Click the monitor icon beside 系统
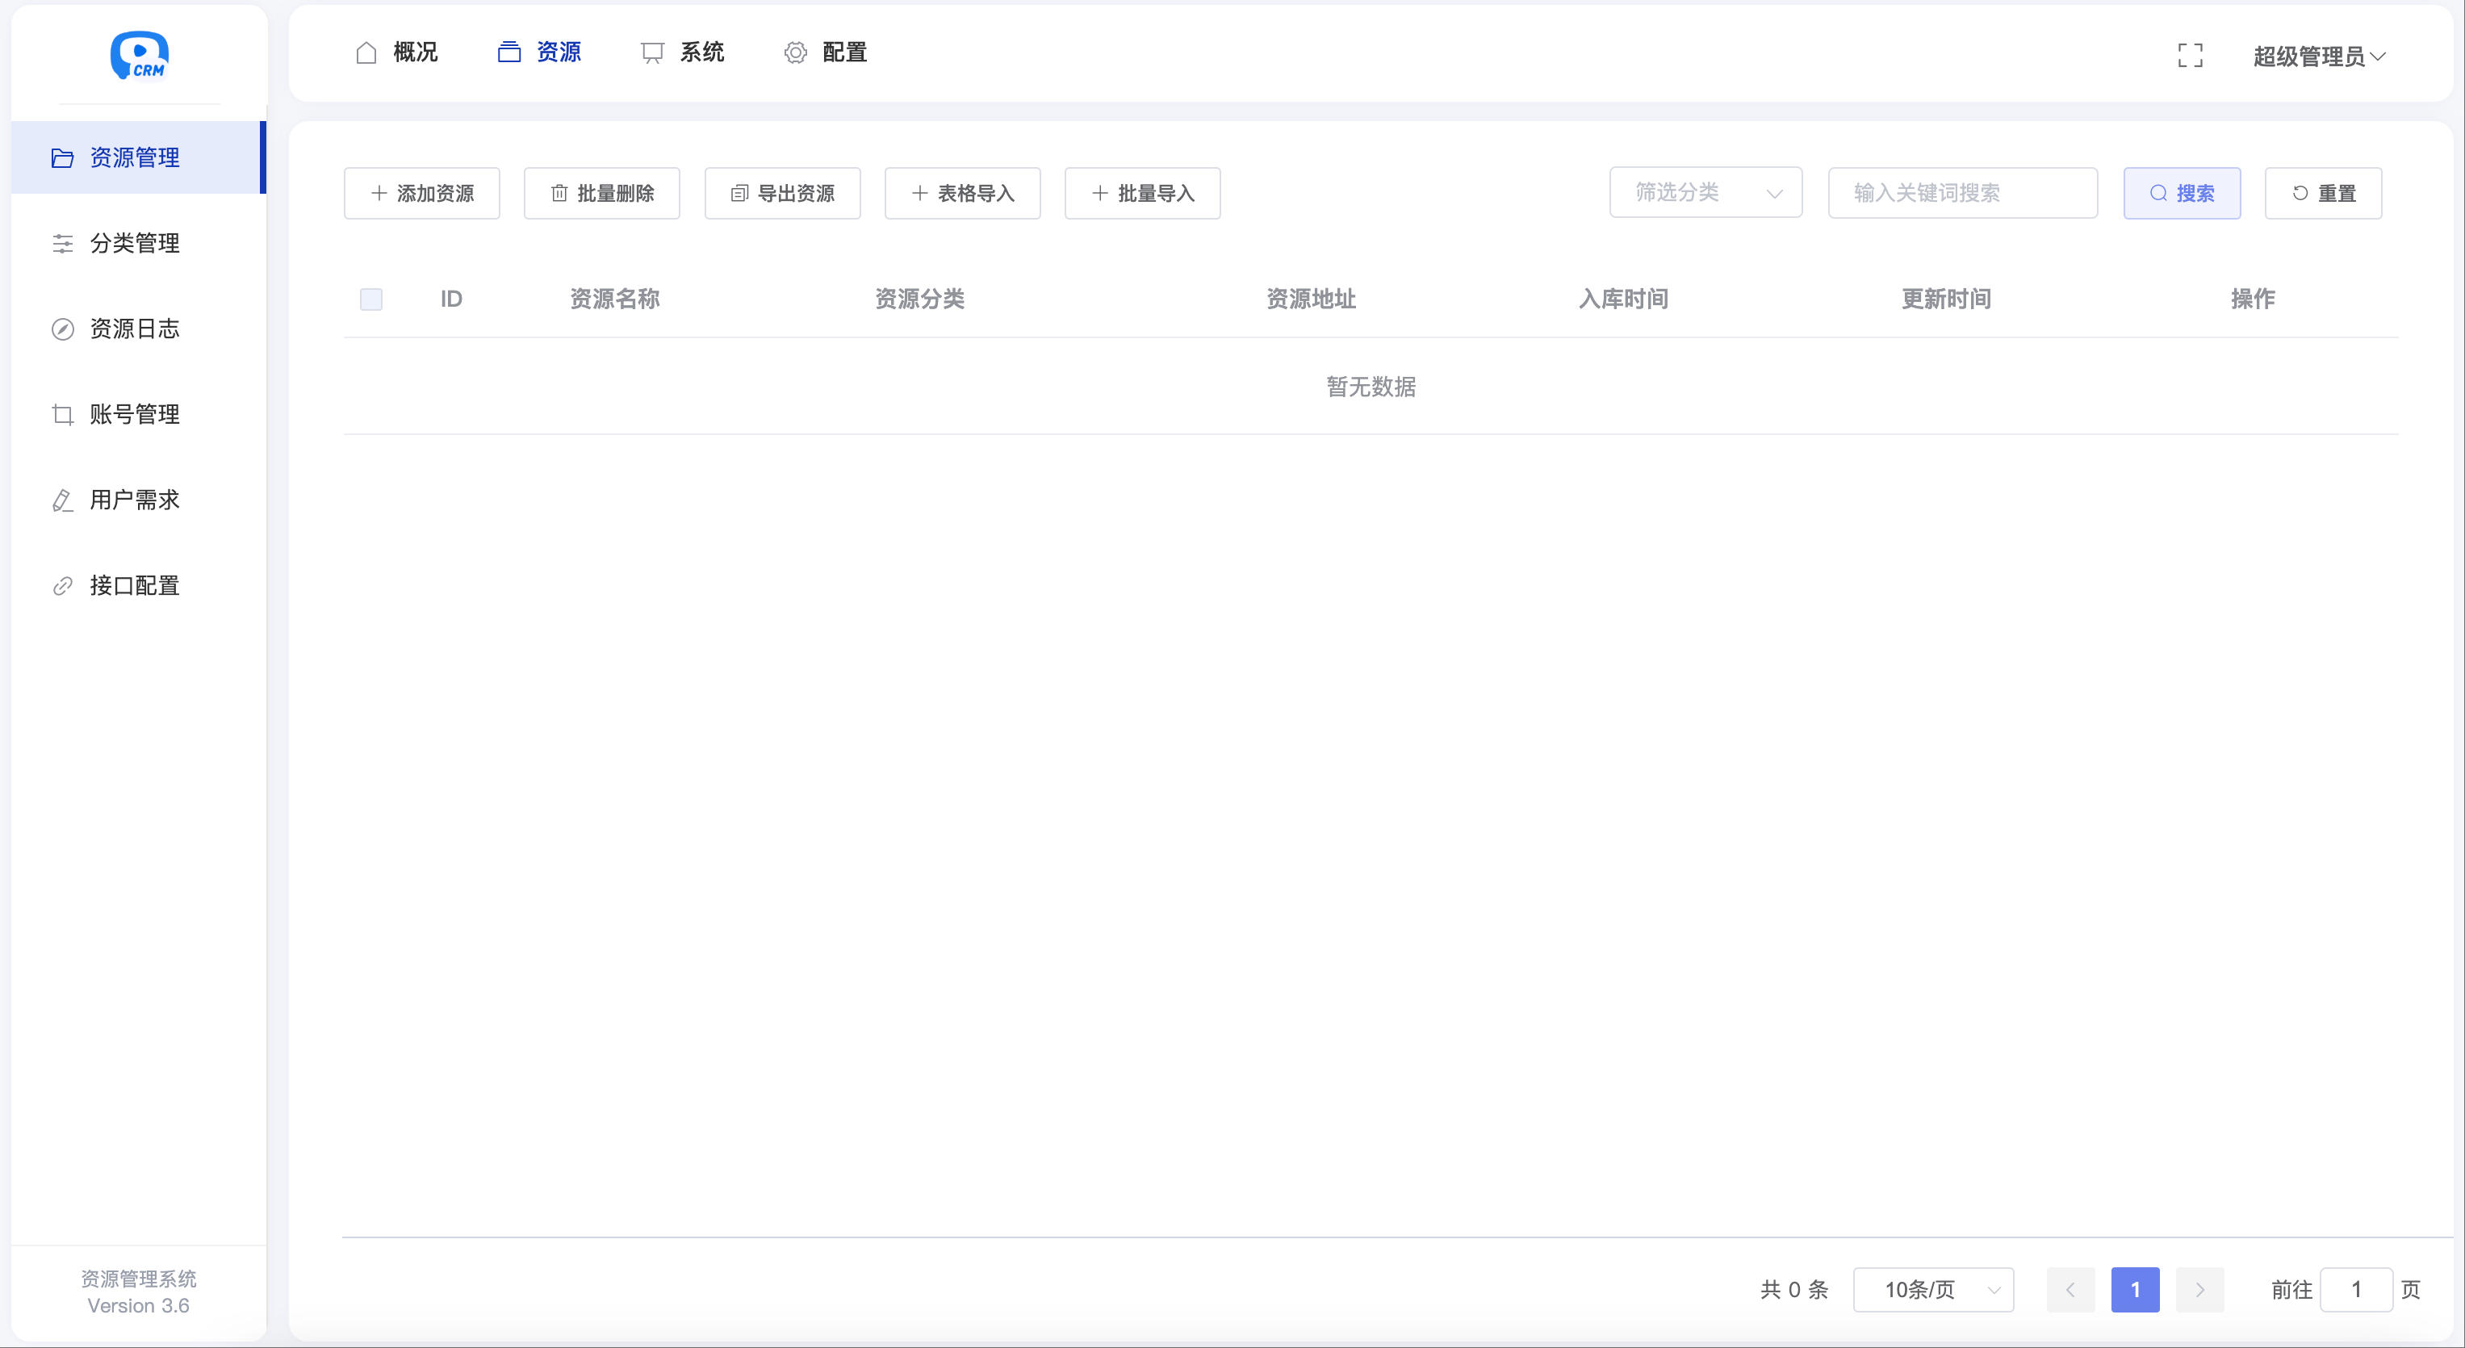Image resolution: width=2465 pixels, height=1348 pixels. [653, 52]
